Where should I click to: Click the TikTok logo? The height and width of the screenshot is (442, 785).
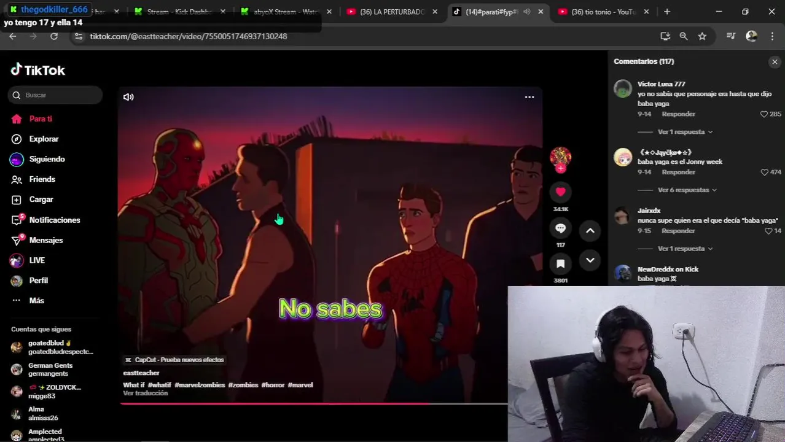click(38, 70)
